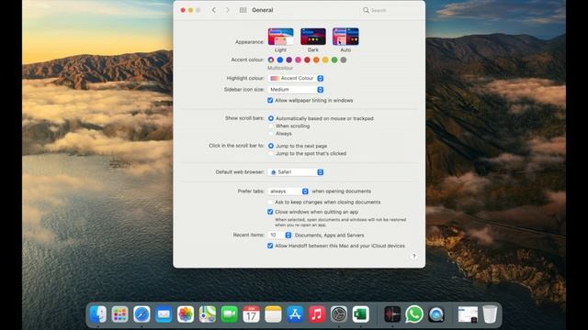The width and height of the screenshot is (588, 330).
Task: Click the search magnifier icon
Action: [x=366, y=10]
